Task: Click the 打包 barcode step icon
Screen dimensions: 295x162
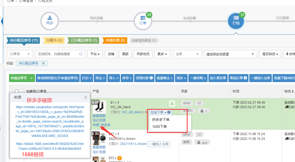Action: (236, 20)
